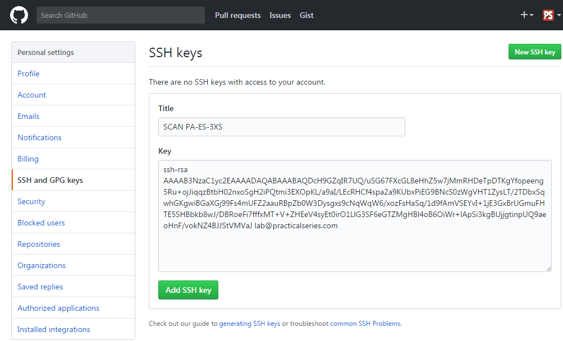Open the PS user avatar menu
Viewport: 563px width, 341px height.
[x=552, y=15]
